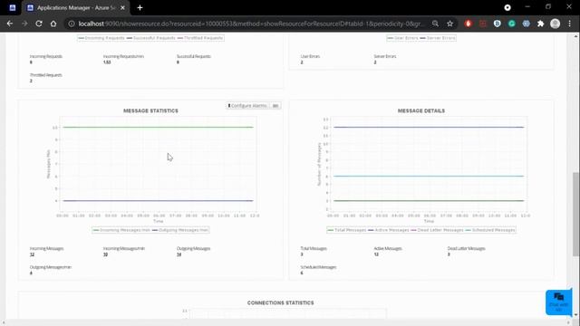580x326 pixels.
Task: Open the browser home page
Action: coord(53,24)
